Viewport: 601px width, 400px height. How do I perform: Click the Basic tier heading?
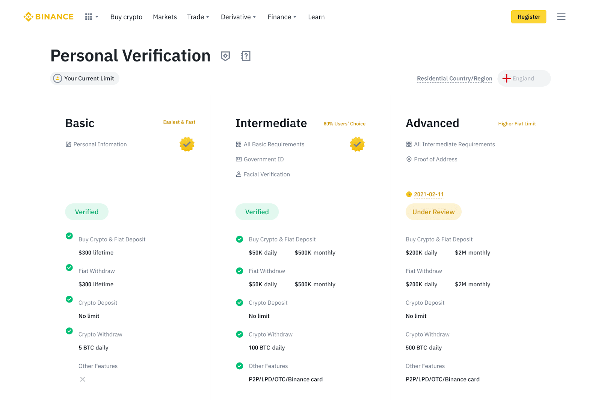coord(80,123)
